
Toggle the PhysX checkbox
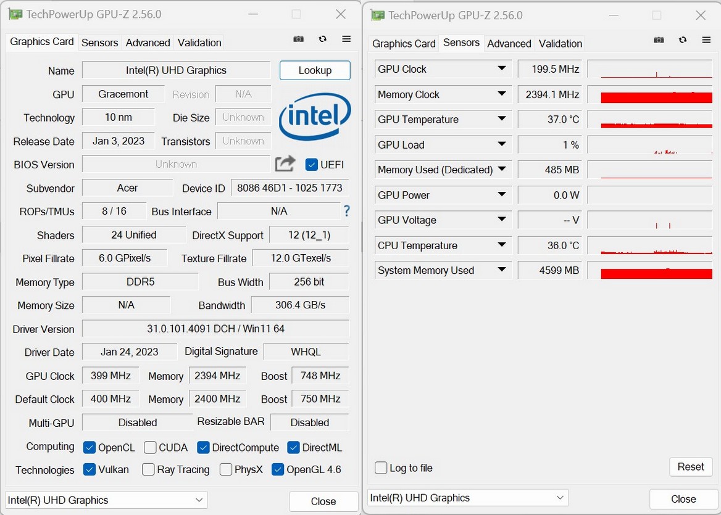pos(226,469)
